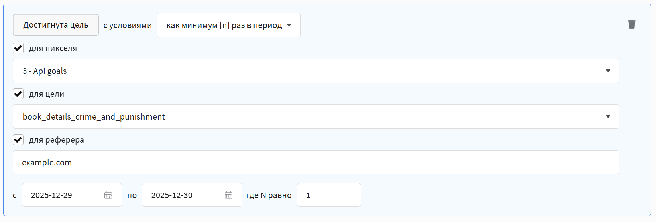
Task: Toggle the 'для цели' checkbox
Action: [x=18, y=94]
